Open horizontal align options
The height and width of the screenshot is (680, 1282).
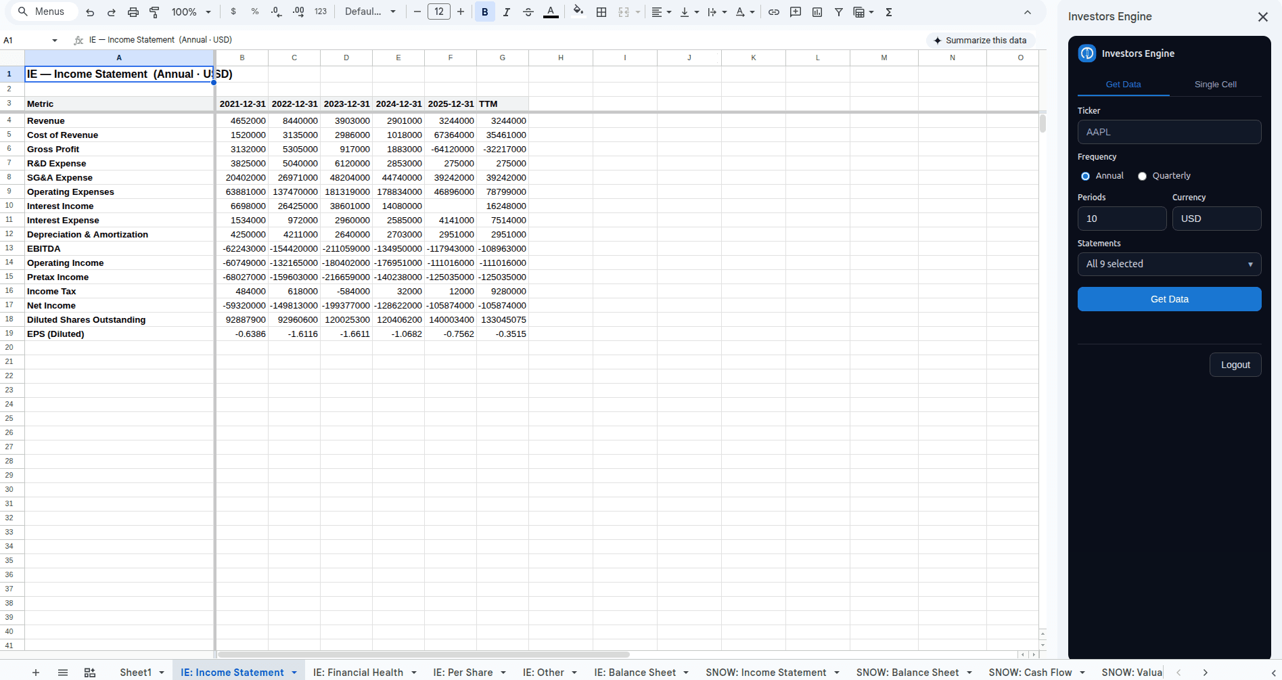pyautogui.click(x=661, y=12)
